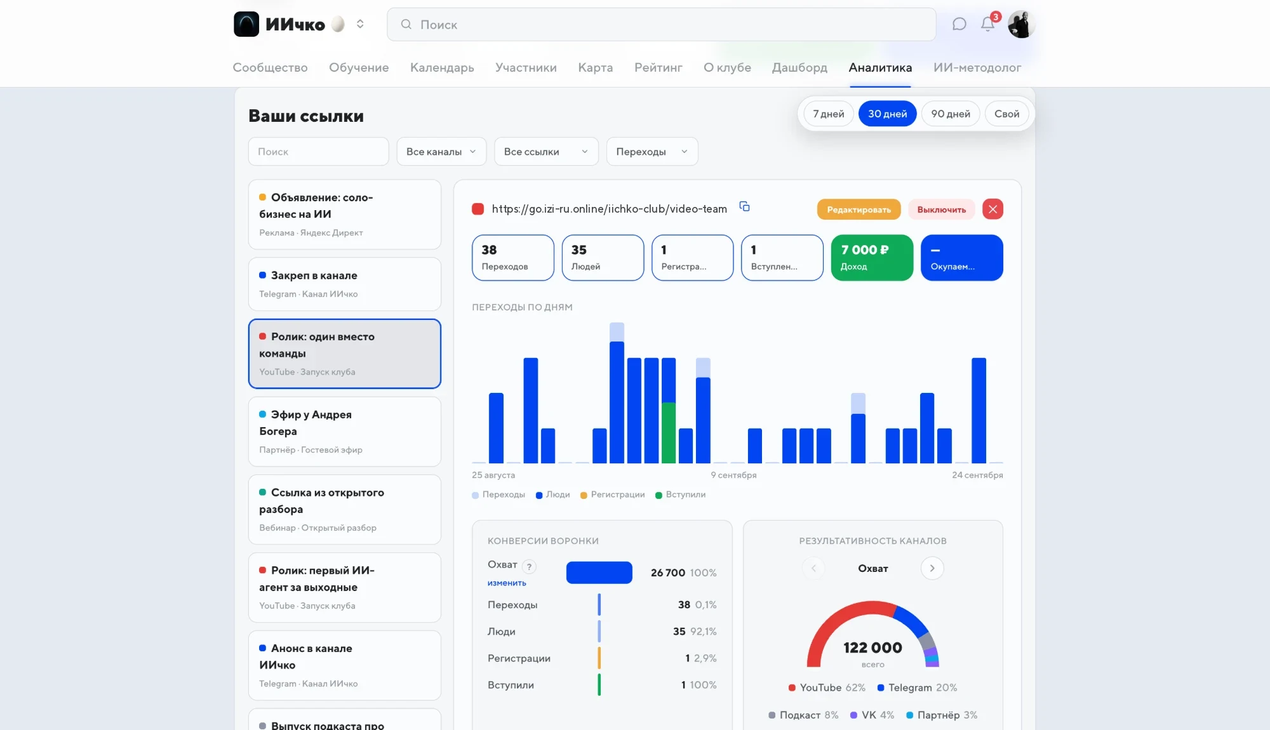The width and height of the screenshot is (1270, 730).
Task: Open the Дашборд tab
Action: pos(799,67)
